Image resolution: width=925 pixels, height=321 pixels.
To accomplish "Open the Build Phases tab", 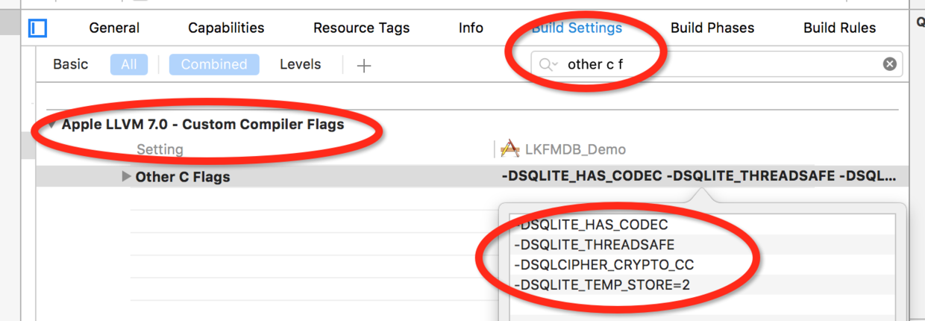I will (712, 28).
